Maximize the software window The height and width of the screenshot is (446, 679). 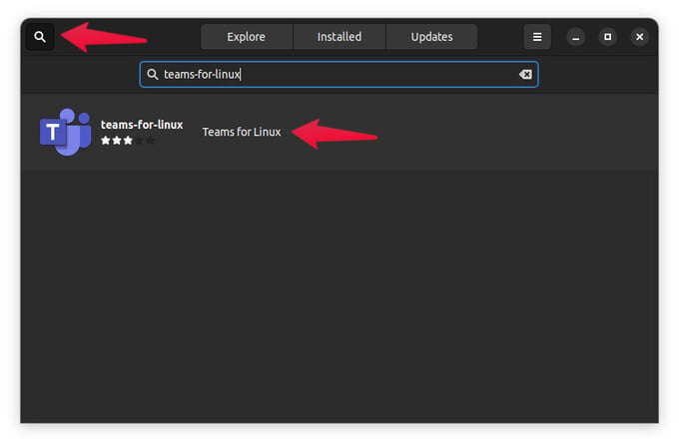pos(607,37)
